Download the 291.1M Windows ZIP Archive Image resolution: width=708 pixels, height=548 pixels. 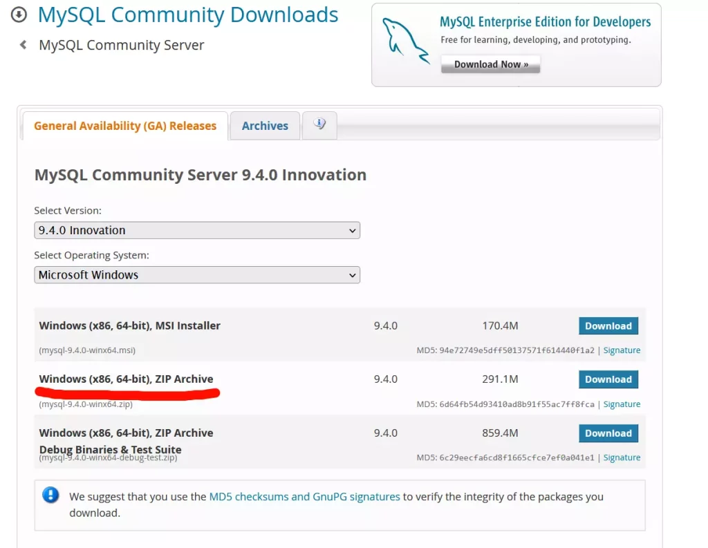pyautogui.click(x=608, y=379)
